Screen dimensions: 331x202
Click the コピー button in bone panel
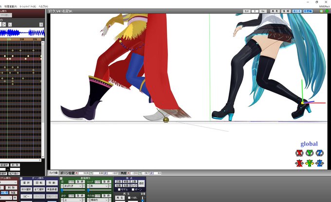pos(26,196)
